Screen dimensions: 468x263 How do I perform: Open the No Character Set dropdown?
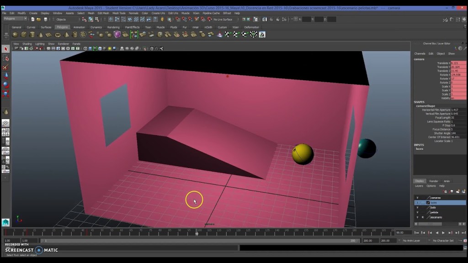pos(442,241)
